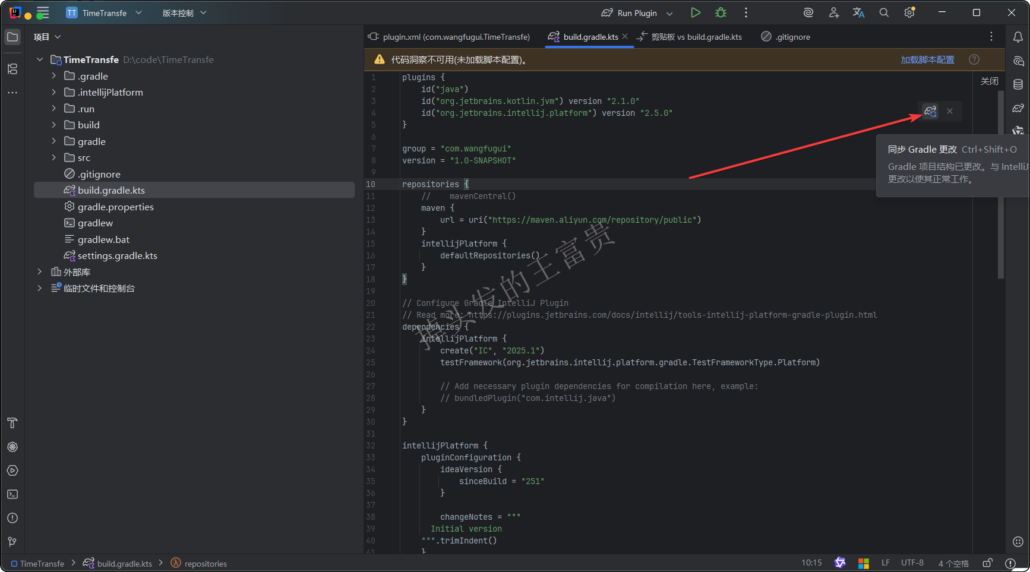The image size is (1030, 572).
Task: Switch to the plugin.xml editor tab
Action: (449, 37)
